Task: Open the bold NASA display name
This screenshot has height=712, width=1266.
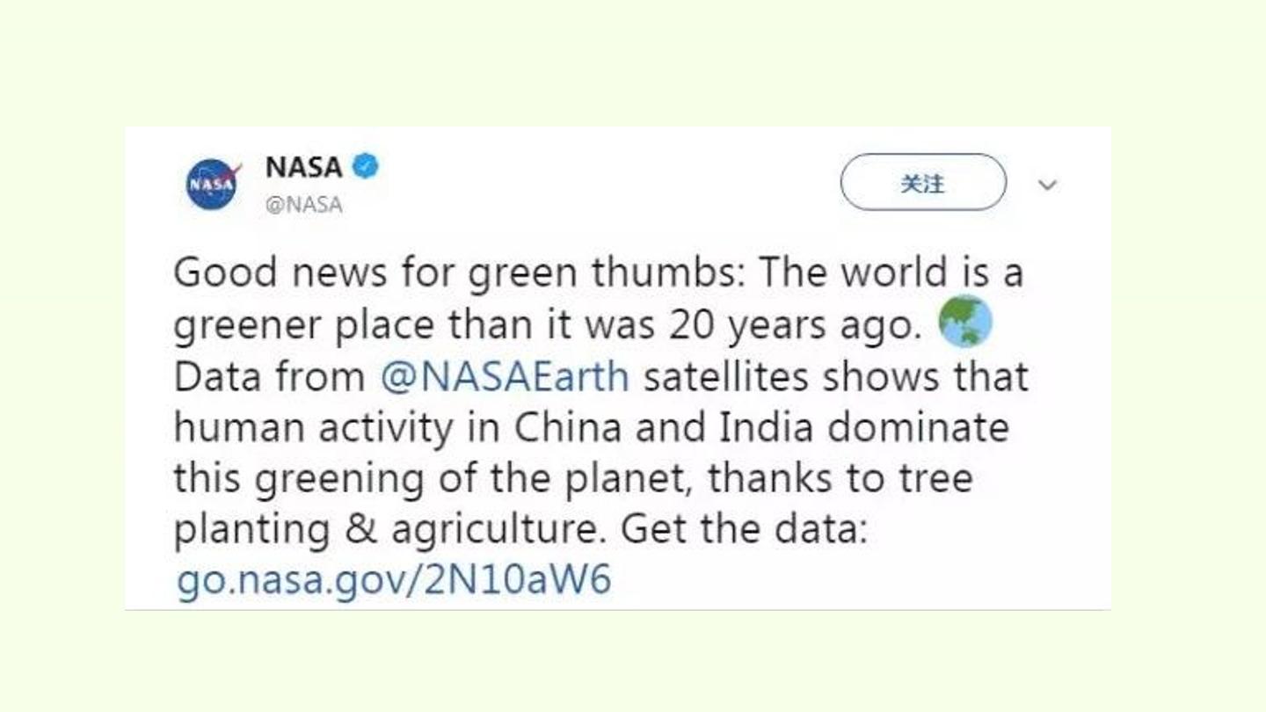Action: [x=303, y=166]
